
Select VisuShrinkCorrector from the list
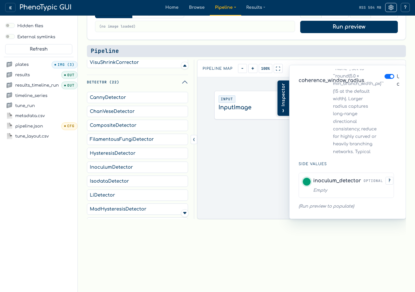(x=137, y=64)
